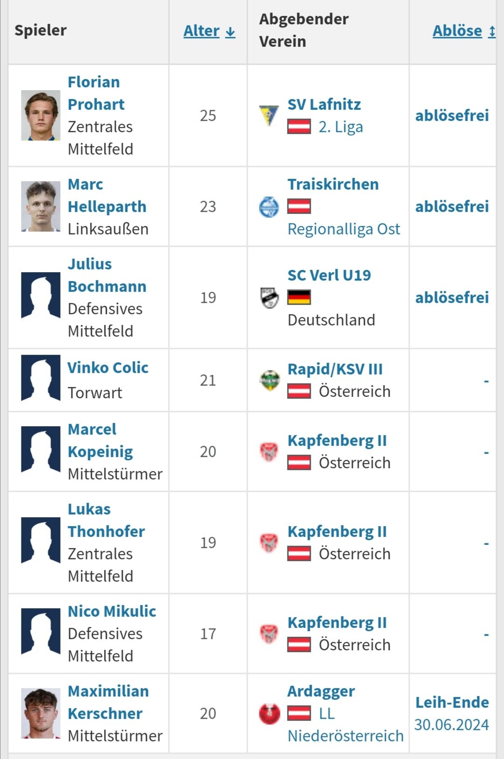The image size is (504, 759).
Task: Sort the table by Alter column
Action: (x=209, y=31)
